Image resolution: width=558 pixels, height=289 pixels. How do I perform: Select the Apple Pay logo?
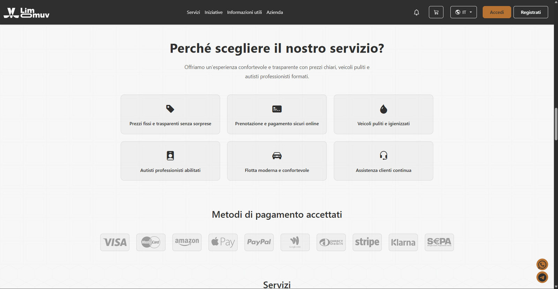[x=223, y=242]
